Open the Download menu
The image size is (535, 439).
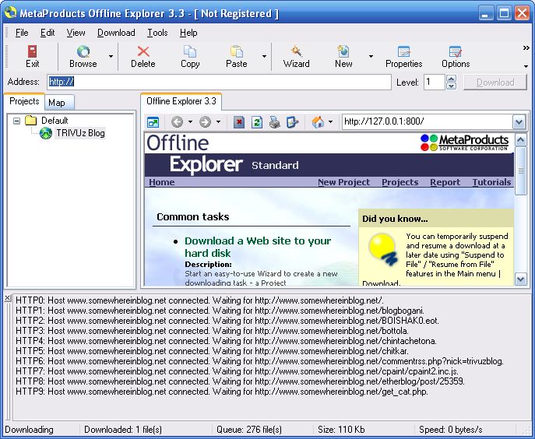click(x=116, y=33)
